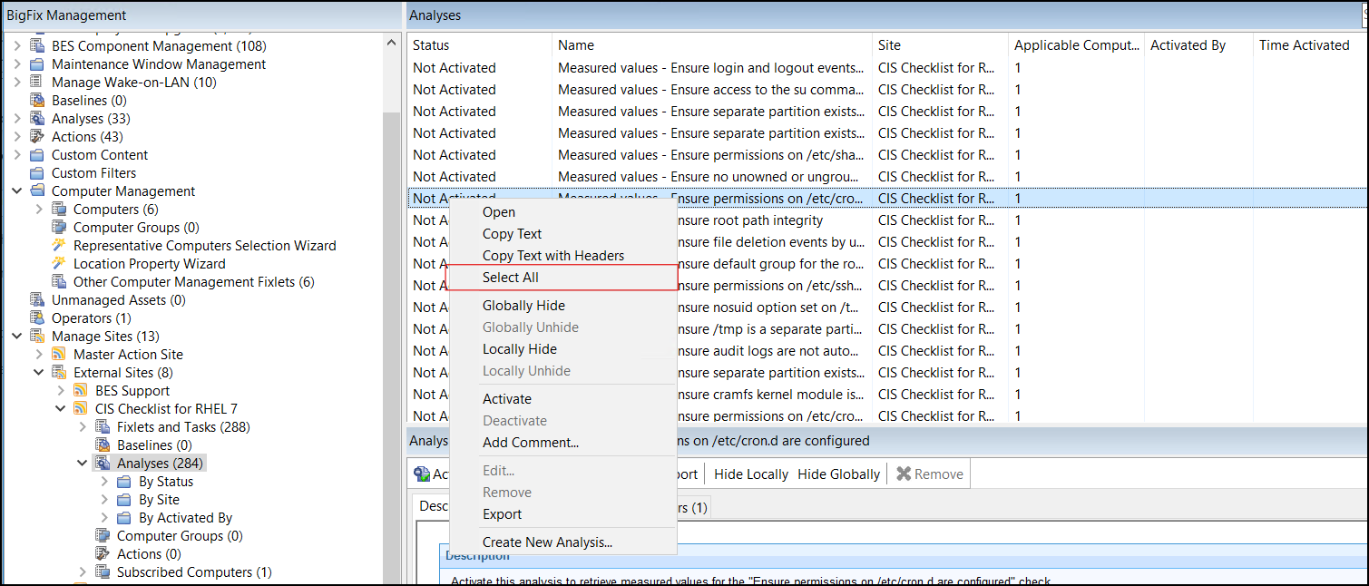
Task: Sort by the Name column header
Action: coord(711,45)
